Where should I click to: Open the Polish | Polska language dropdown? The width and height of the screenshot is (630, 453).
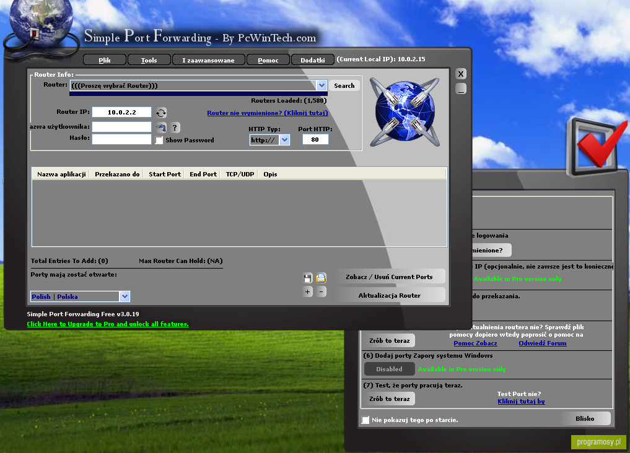(x=125, y=296)
